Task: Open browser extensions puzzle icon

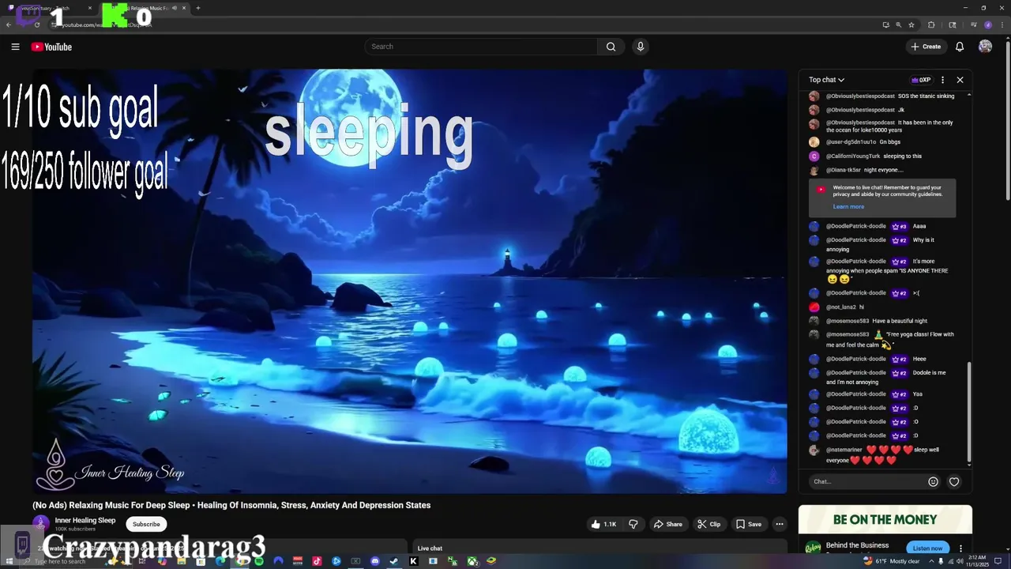Action: 931,24
